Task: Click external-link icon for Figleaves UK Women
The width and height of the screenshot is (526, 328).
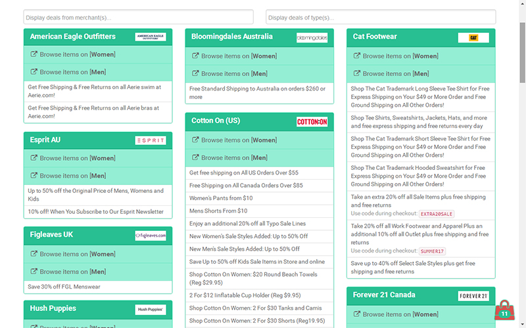Action: point(34,254)
